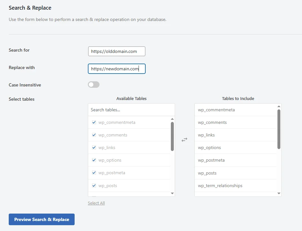Viewport: 302px width, 231px height.
Task: Click the Select All link
Action: (x=96, y=203)
